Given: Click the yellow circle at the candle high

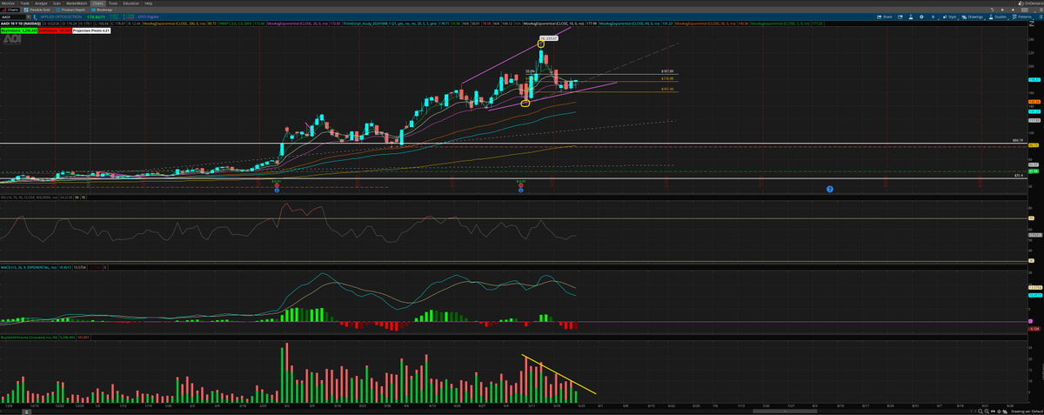Looking at the screenshot, I should [x=540, y=44].
